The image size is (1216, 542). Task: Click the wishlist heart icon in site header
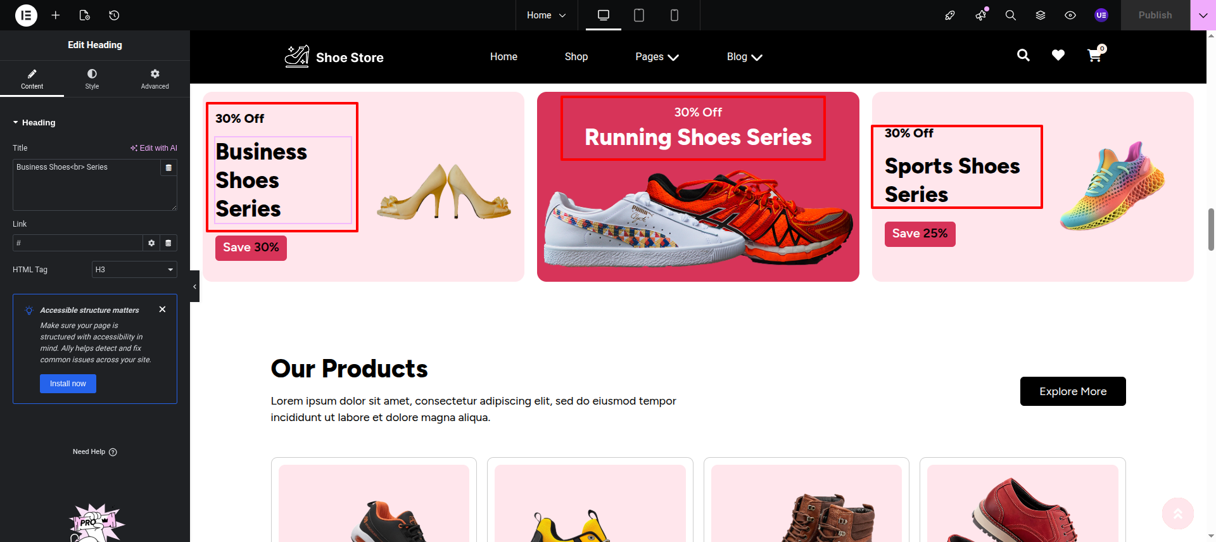point(1058,56)
